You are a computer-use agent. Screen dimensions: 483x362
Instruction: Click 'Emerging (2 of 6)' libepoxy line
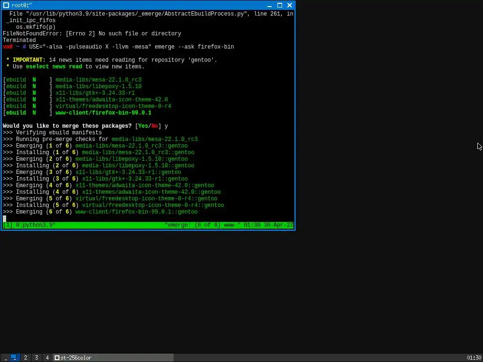(95, 159)
